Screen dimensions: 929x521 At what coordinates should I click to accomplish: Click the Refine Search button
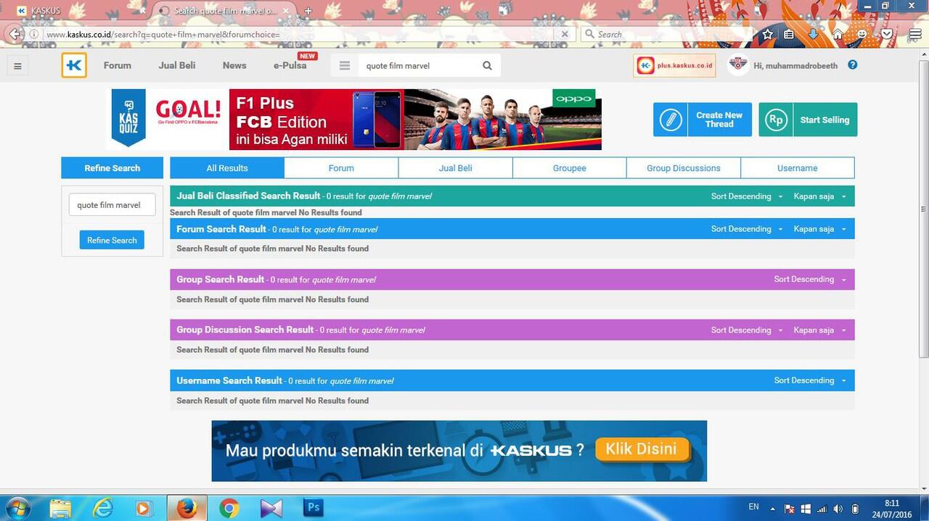pos(112,240)
